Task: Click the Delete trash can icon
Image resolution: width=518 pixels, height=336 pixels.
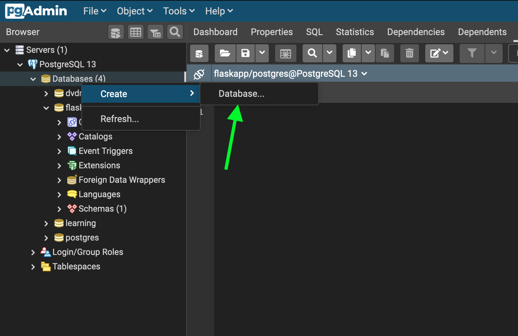Action: point(409,53)
